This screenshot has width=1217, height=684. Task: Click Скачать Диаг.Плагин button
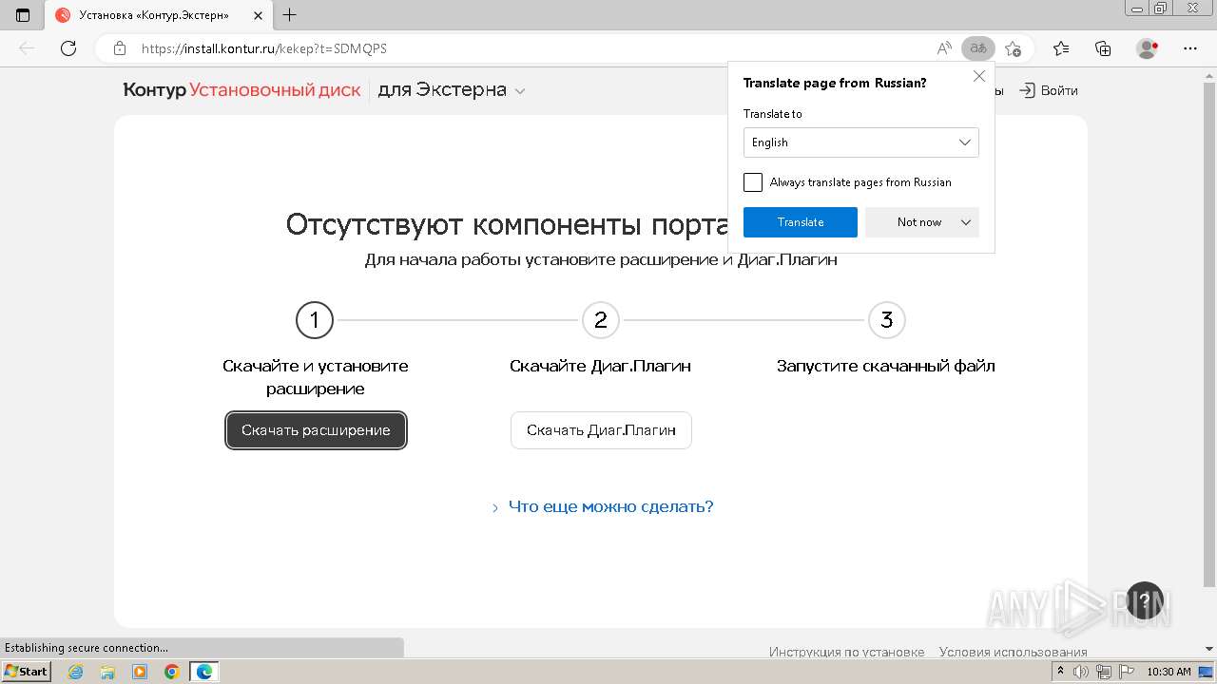(x=601, y=430)
